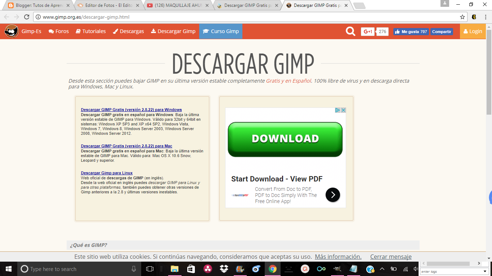This screenshot has height=276, width=492.
Task: Click Descargar GIMP Gratis para Mac link
Action: click(x=126, y=146)
